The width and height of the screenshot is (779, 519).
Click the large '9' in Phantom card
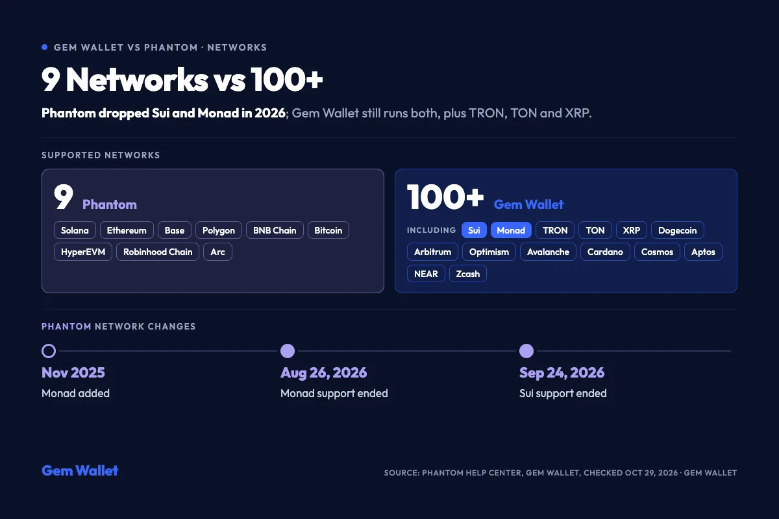pyautogui.click(x=64, y=198)
